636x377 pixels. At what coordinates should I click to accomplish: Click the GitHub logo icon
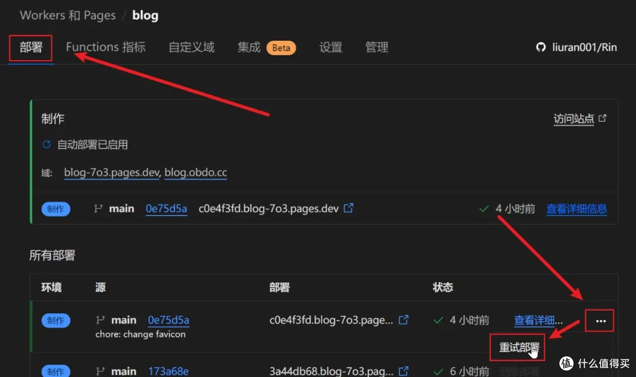(541, 47)
